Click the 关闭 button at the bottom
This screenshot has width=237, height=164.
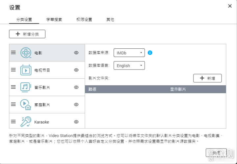click(x=216, y=153)
